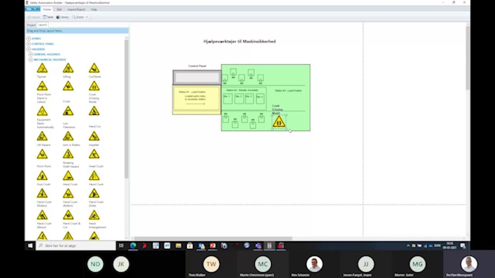Open the Help ribbon tab
This screenshot has width=495, height=278.
pyautogui.click(x=94, y=9)
